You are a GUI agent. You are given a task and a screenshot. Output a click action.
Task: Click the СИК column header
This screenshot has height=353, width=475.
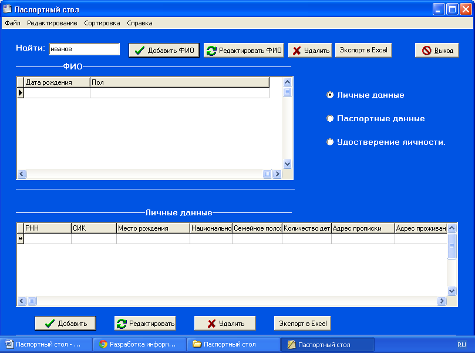94,228
